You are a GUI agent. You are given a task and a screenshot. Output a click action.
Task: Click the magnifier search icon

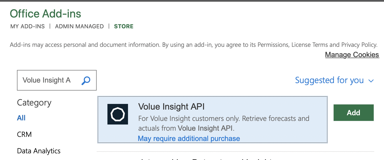[x=86, y=81]
